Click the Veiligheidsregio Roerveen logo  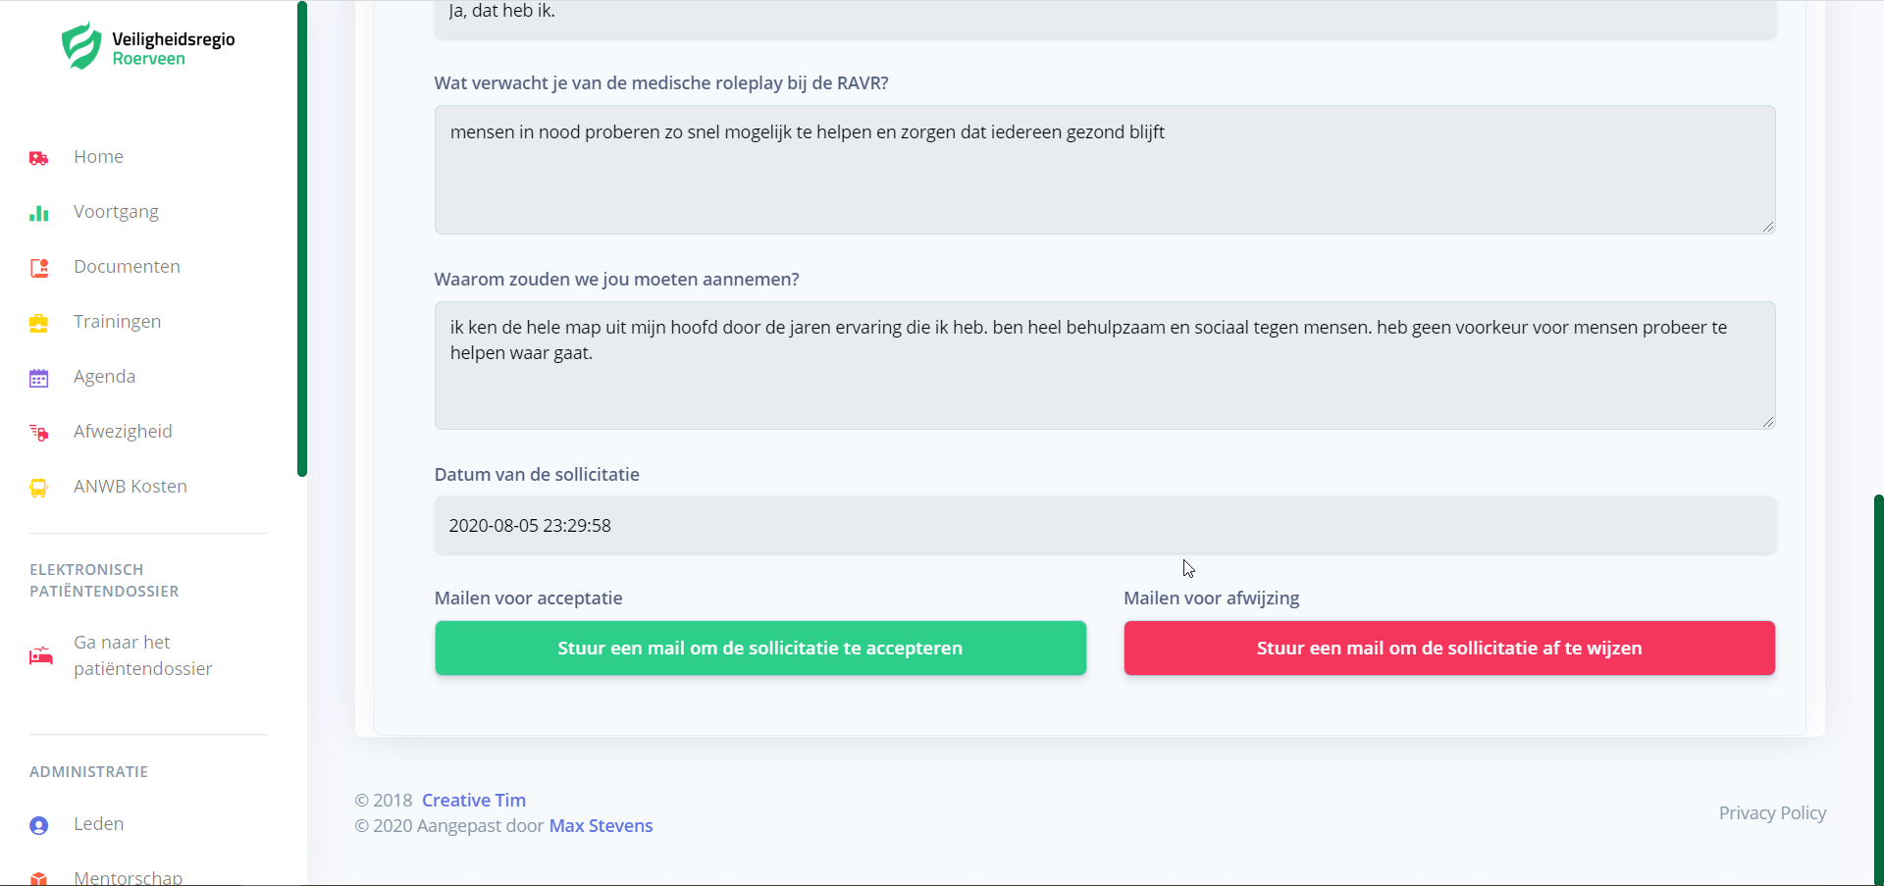(x=148, y=46)
